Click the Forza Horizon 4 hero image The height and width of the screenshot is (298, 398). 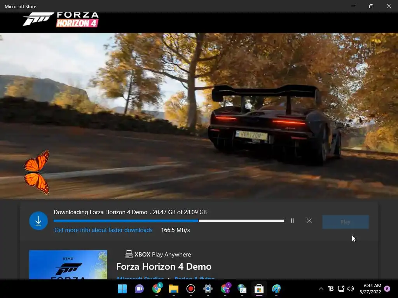[x=199, y=116]
